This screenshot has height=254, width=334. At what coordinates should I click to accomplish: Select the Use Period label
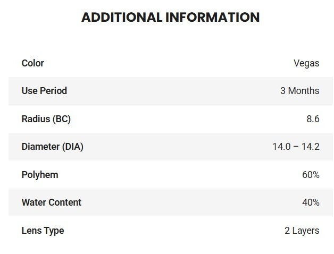pyautogui.click(x=44, y=91)
